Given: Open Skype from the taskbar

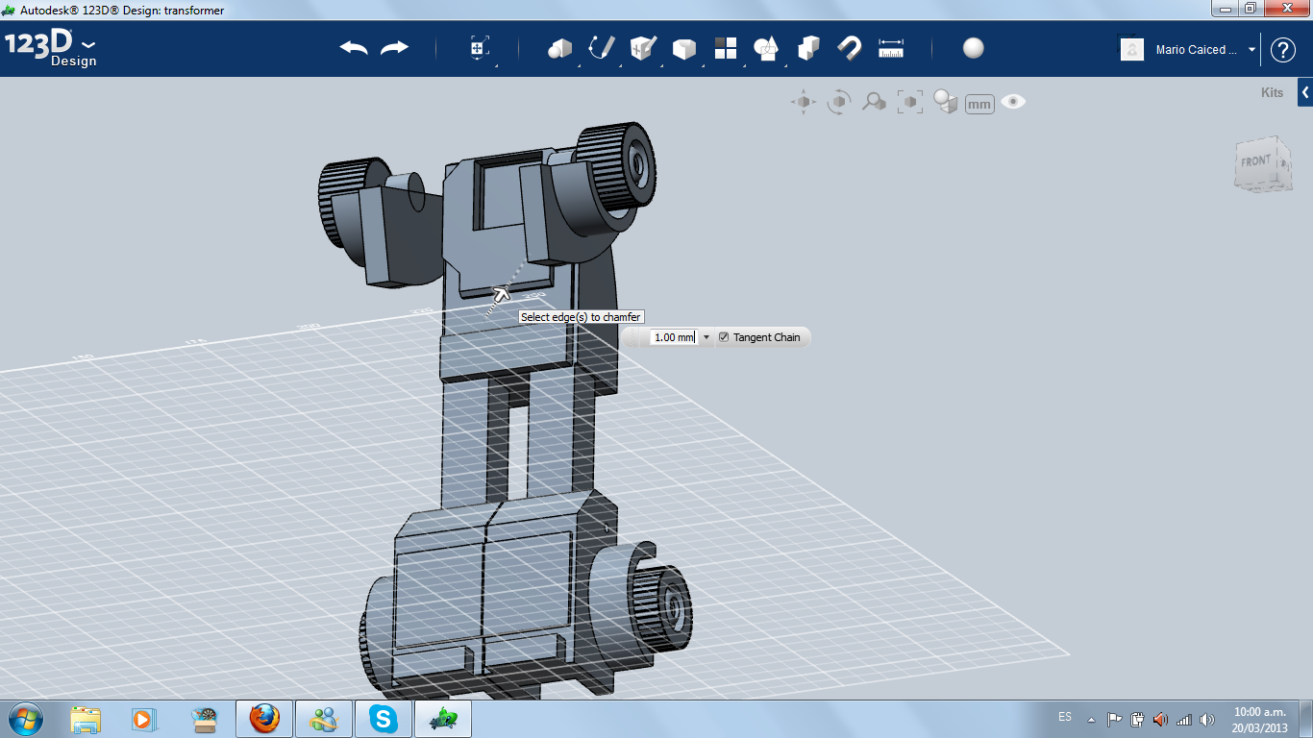Looking at the screenshot, I should coord(384,719).
